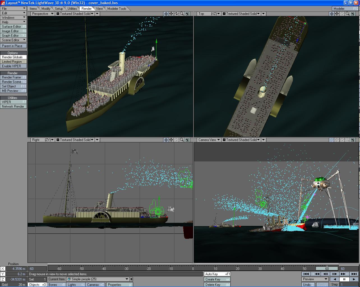
Task: Click the zoom magnifier icon in Perspective viewport
Action: point(182,14)
